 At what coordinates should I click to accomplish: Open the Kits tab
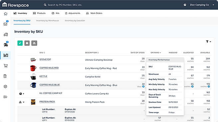click(55, 13)
